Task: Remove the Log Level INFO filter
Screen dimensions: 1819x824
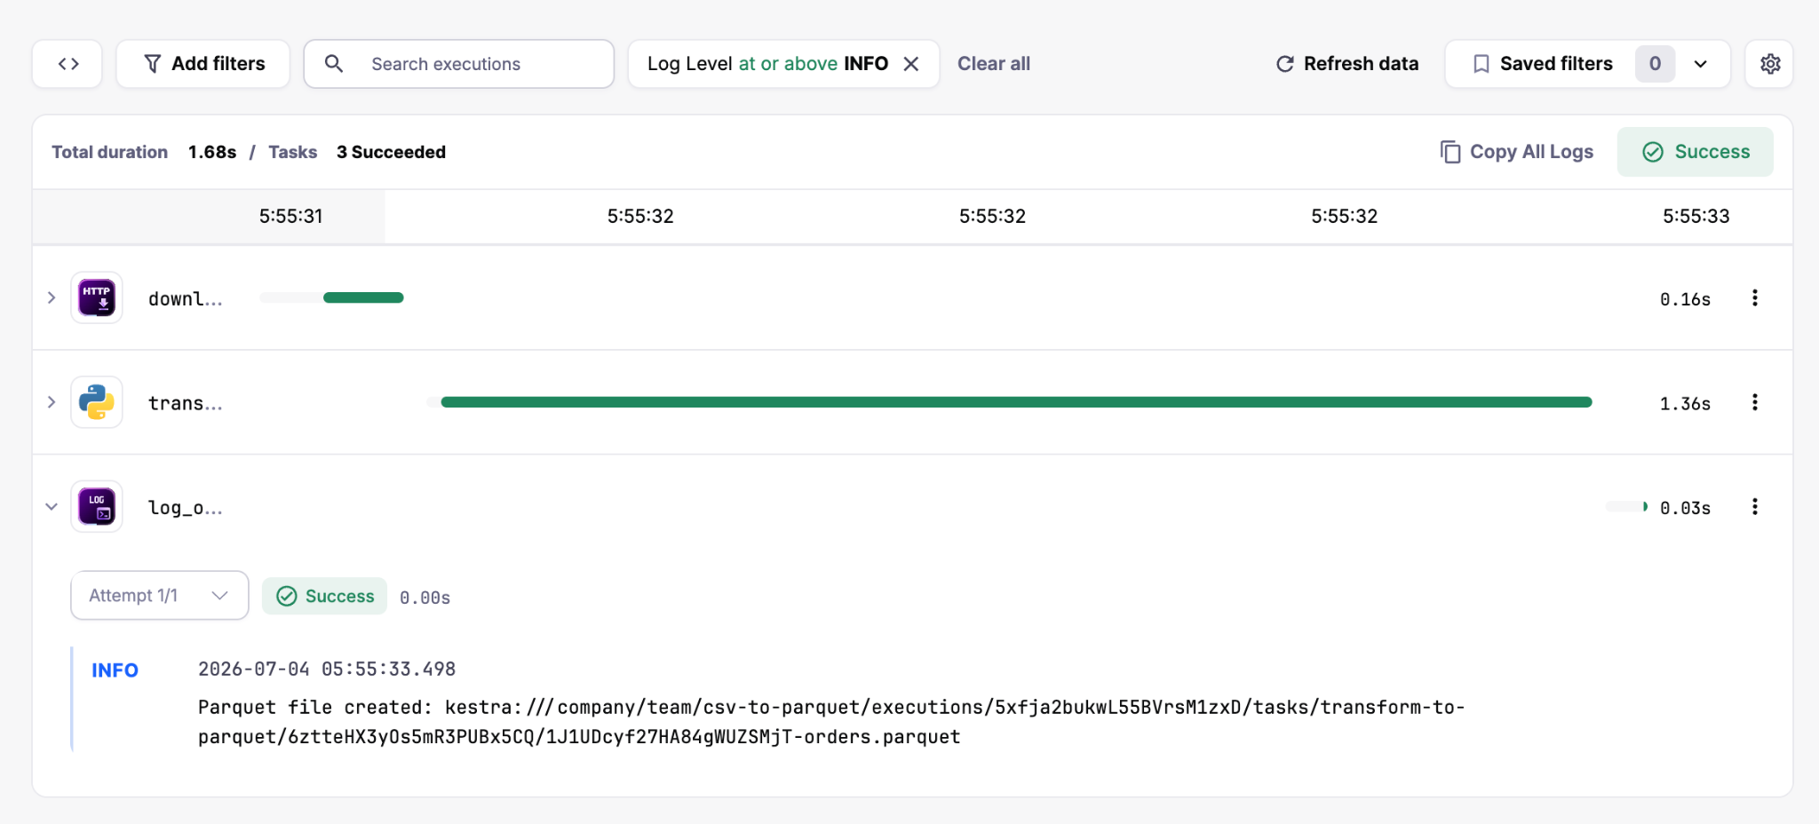Action: (911, 64)
